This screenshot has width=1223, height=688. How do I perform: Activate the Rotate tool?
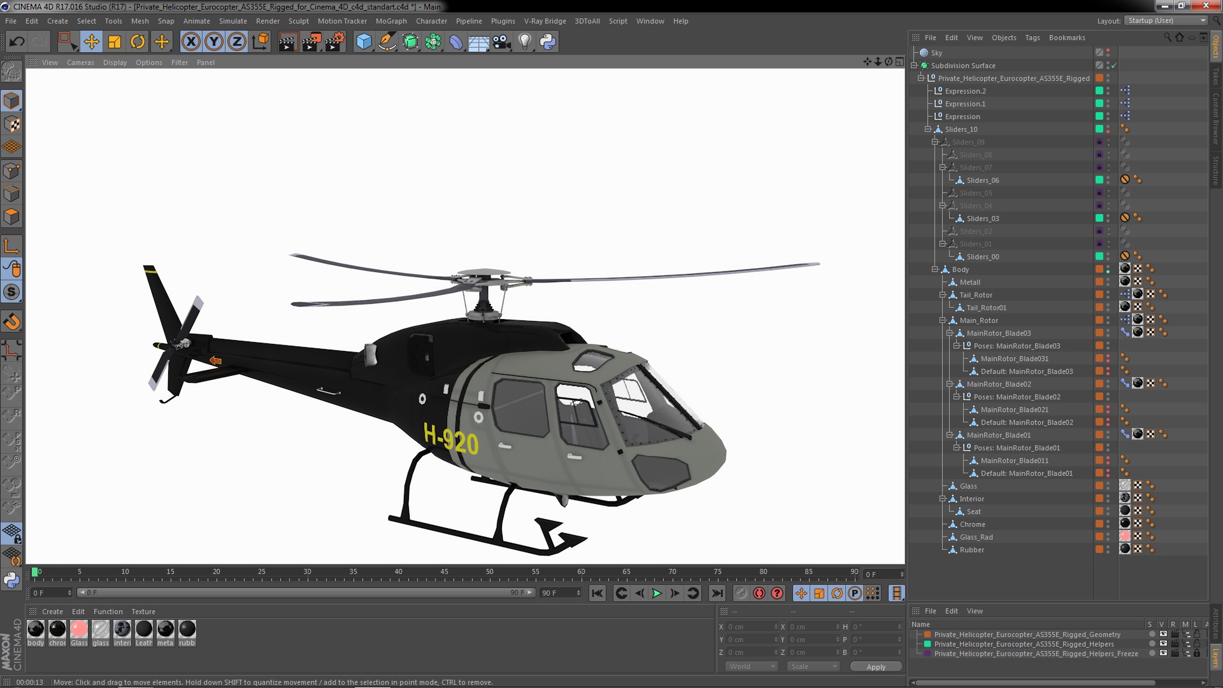click(138, 42)
